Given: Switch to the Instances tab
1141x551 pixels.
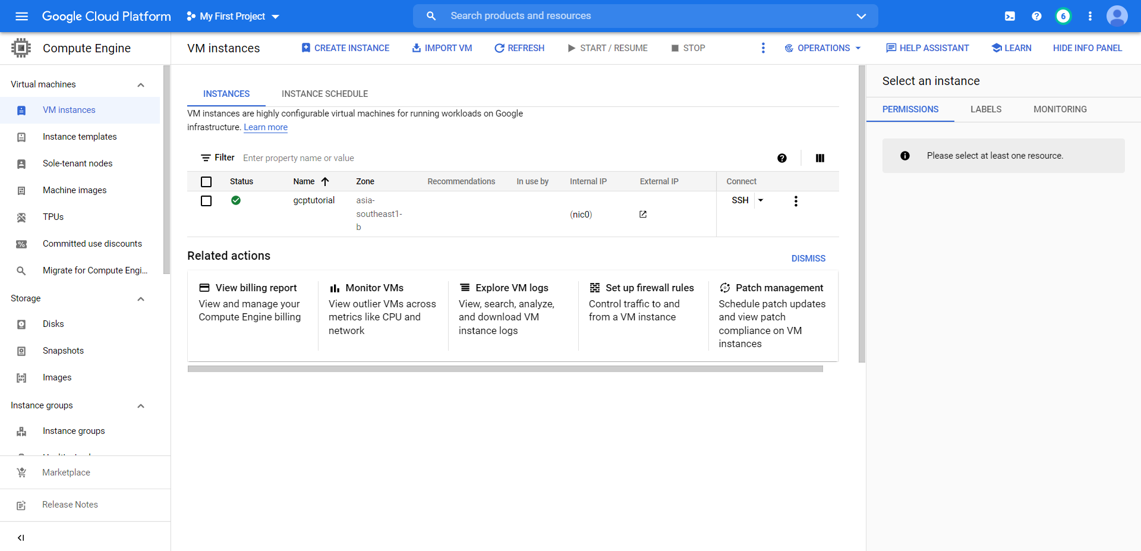Looking at the screenshot, I should point(226,94).
